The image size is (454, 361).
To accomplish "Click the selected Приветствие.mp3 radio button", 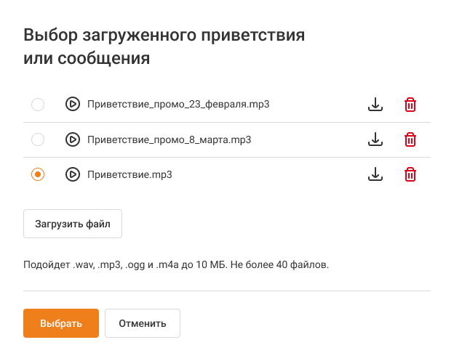I will coord(38,174).
